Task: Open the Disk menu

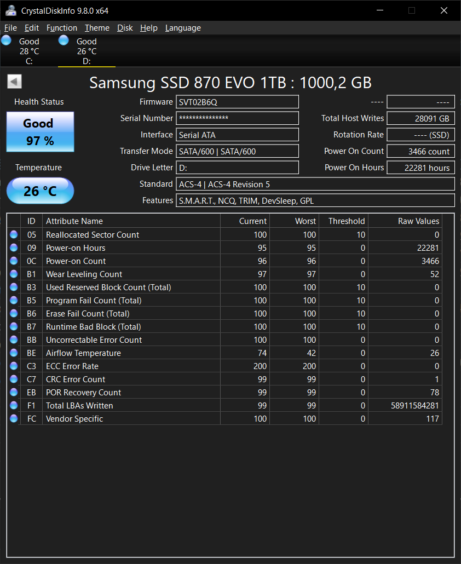Action: click(x=125, y=28)
